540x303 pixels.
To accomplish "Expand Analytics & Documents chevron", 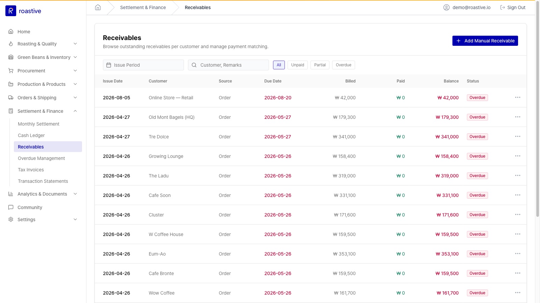I will [x=75, y=194].
